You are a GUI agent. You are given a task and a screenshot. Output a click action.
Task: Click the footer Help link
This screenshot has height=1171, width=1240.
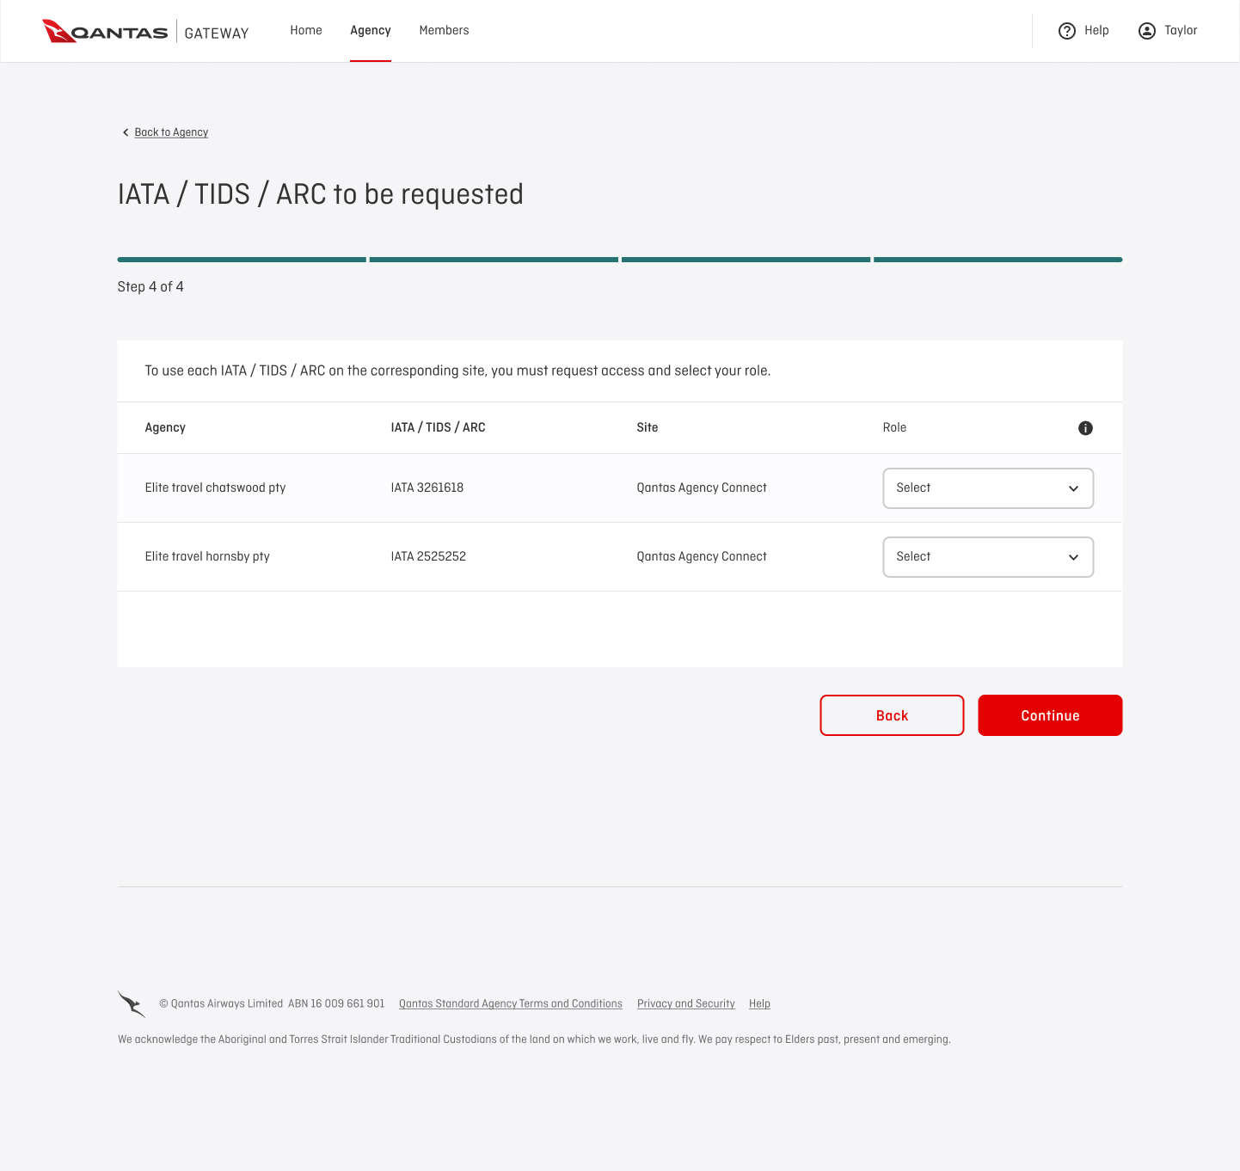(x=759, y=1003)
